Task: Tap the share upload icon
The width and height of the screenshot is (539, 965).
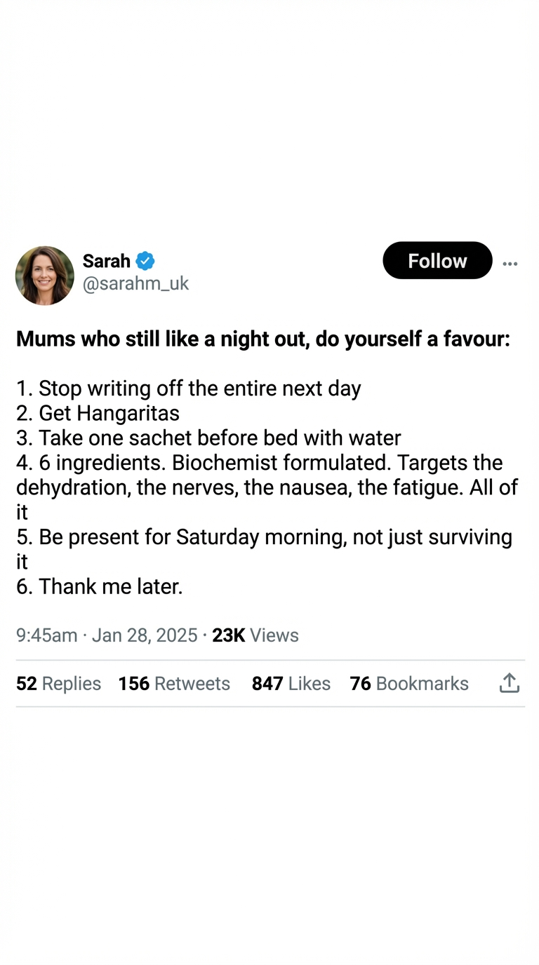Action: pyautogui.click(x=510, y=683)
